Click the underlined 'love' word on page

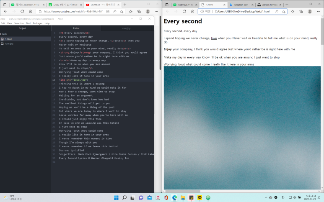coord(214,38)
